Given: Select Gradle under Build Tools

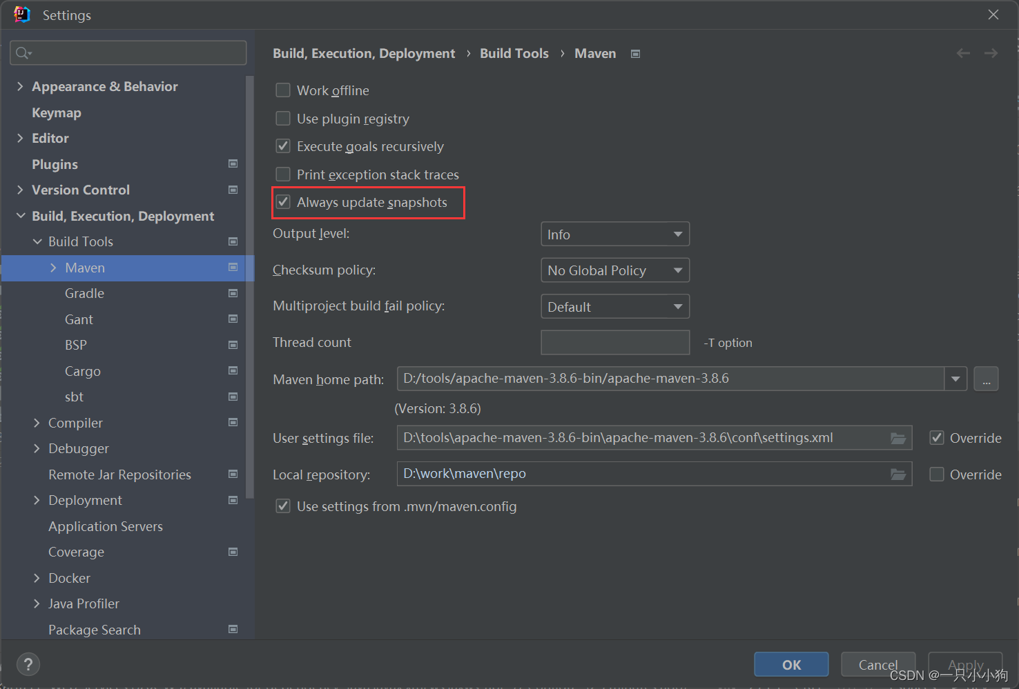Looking at the screenshot, I should [x=84, y=293].
